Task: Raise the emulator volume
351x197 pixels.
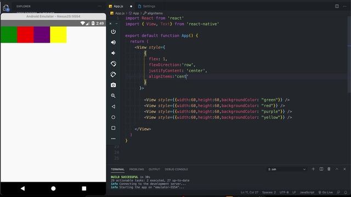Action: (x=114, y=42)
